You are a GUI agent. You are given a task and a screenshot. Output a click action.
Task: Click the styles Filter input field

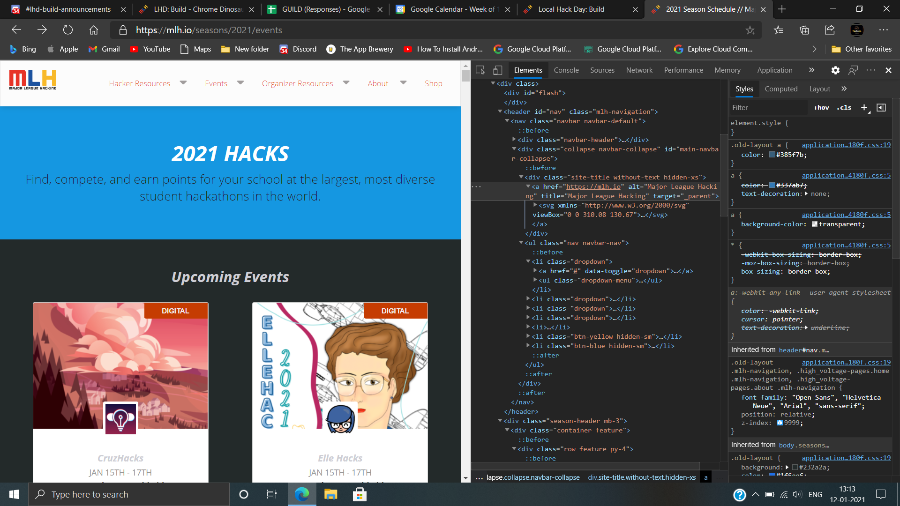[x=769, y=107]
